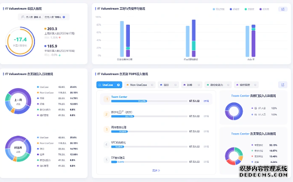Viewport: 293px width, 182px height.
Task: Click export icon on the TOP5 card
Action: tap(283, 85)
